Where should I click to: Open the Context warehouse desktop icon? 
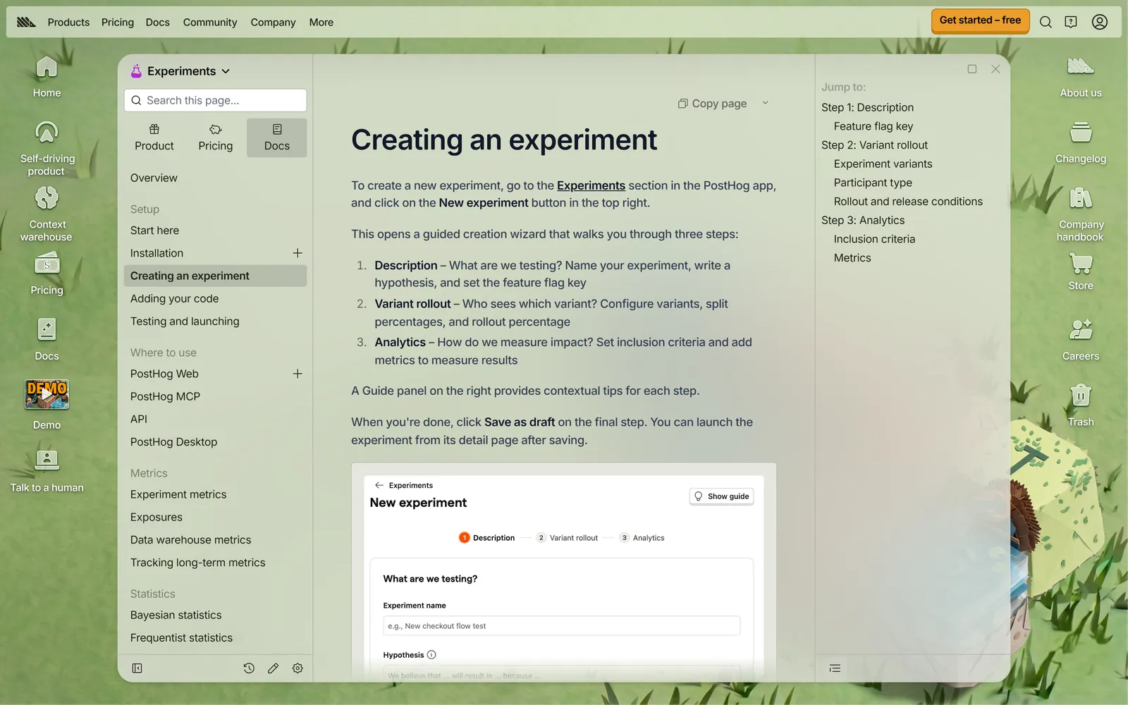pos(47,214)
